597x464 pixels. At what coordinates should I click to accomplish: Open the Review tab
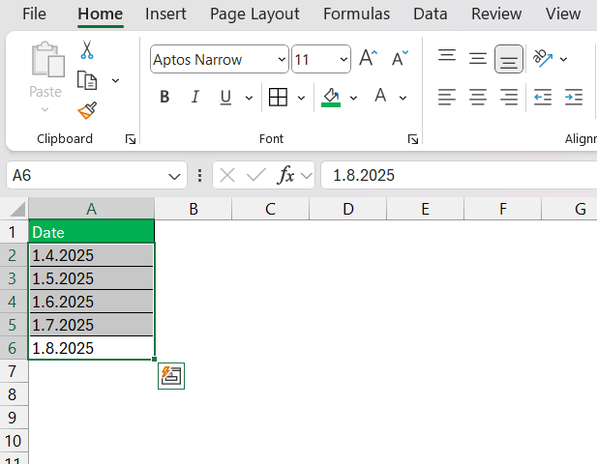tap(496, 14)
